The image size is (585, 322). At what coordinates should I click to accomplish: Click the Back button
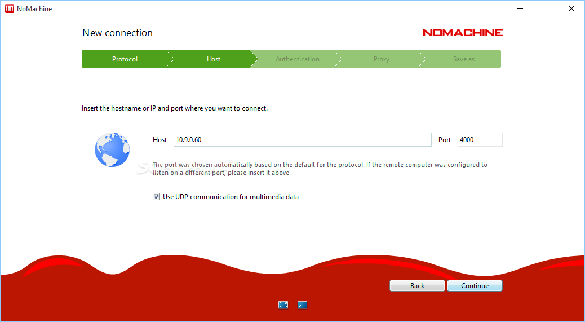pos(417,286)
